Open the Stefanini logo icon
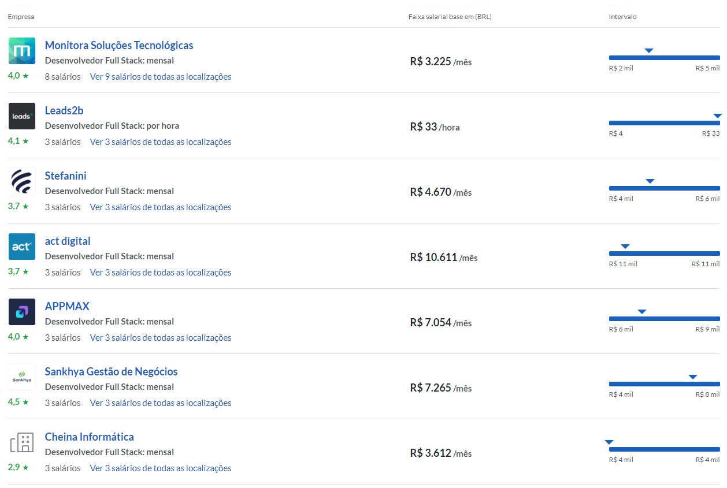 (22, 181)
